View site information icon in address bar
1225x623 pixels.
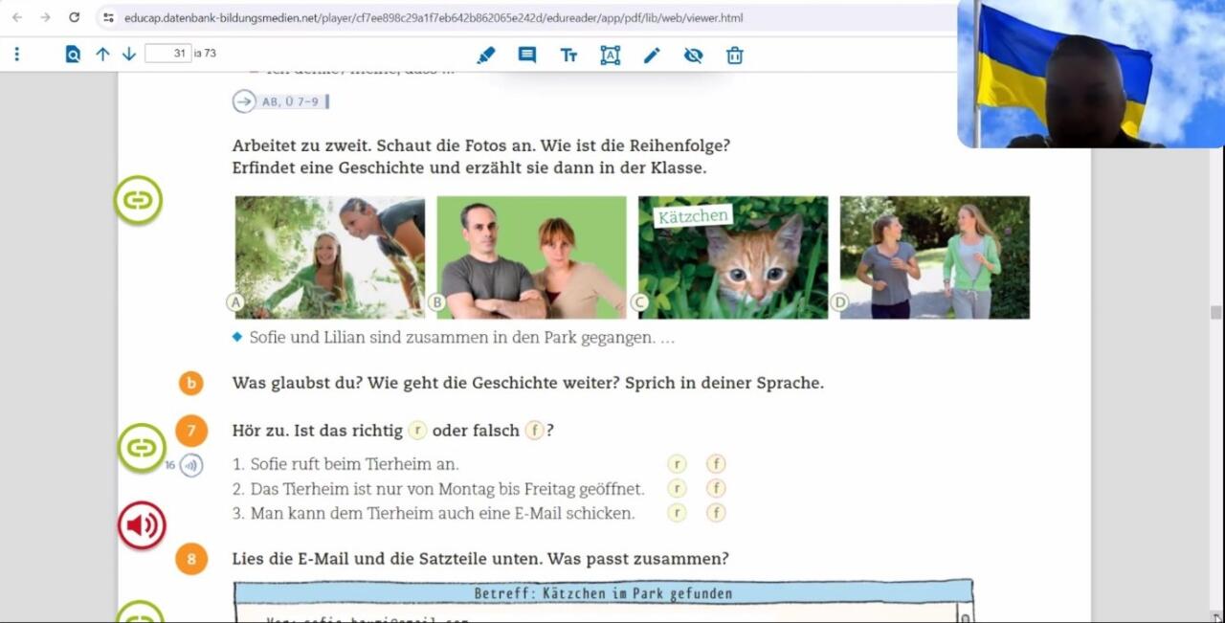[x=108, y=17]
